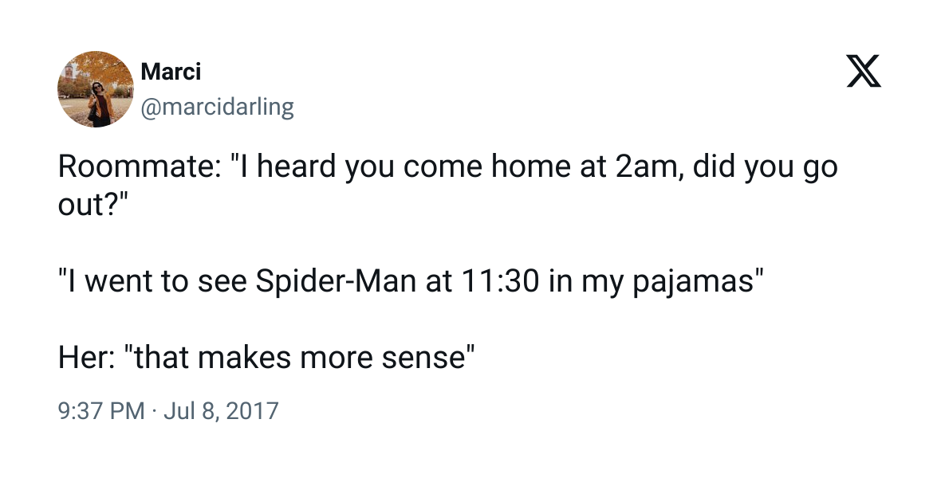Click the 9:37 PM timestamp

coord(101,411)
